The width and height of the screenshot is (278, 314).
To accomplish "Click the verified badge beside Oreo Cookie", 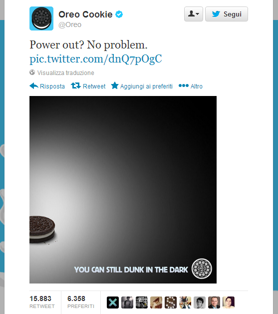I will coord(119,14).
